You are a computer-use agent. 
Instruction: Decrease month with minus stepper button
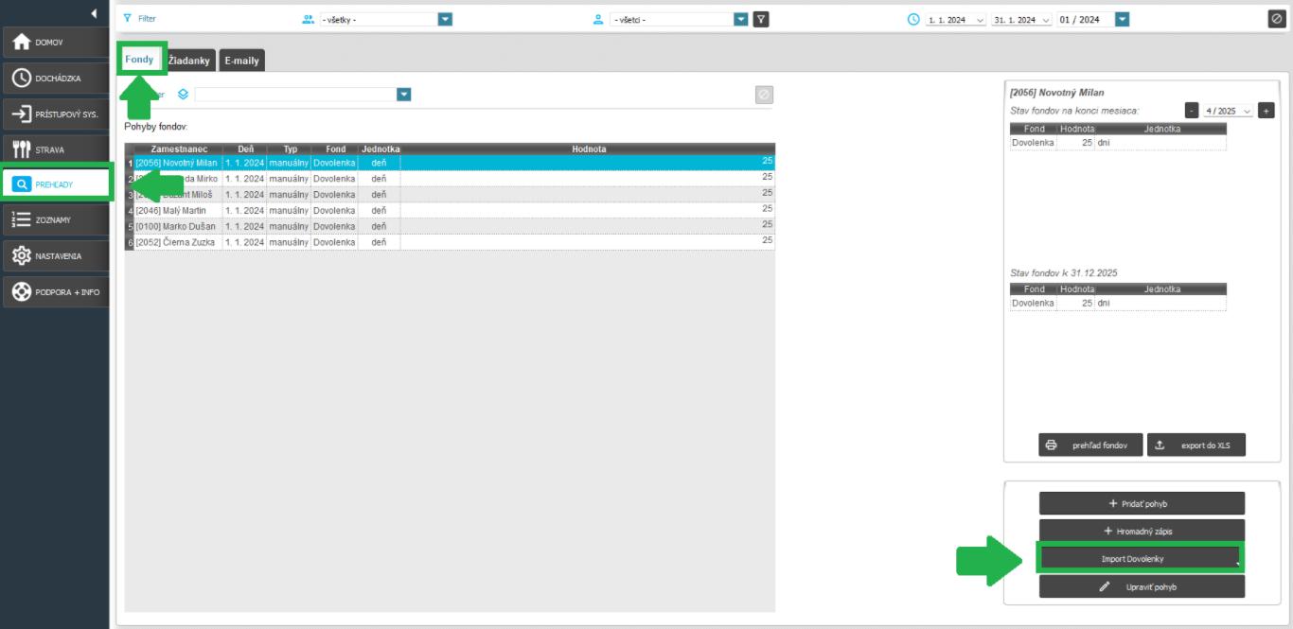[1192, 111]
